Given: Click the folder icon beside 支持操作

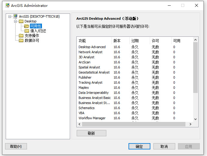Looking at the screenshot, I should (21, 36).
